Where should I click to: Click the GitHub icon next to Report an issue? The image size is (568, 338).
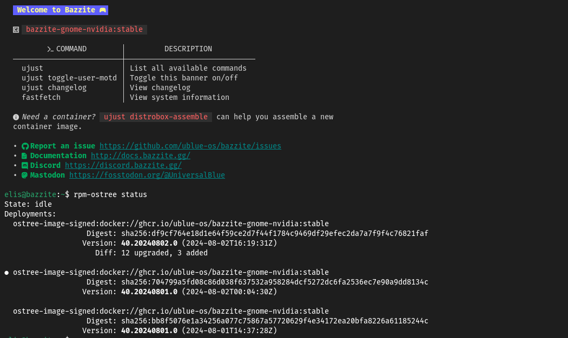click(25, 146)
